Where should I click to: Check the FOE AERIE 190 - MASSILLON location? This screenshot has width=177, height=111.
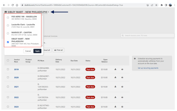[8, 17]
